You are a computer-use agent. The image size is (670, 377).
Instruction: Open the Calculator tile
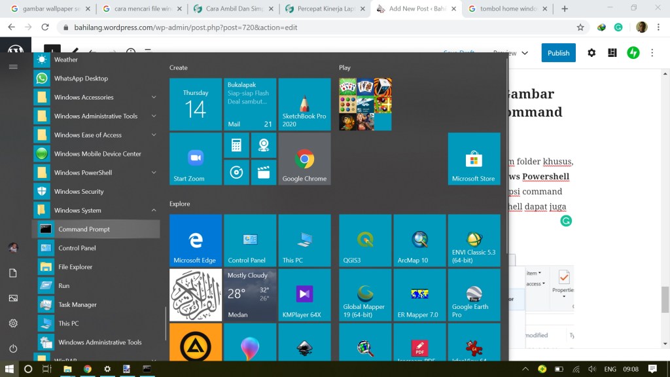pos(236,145)
